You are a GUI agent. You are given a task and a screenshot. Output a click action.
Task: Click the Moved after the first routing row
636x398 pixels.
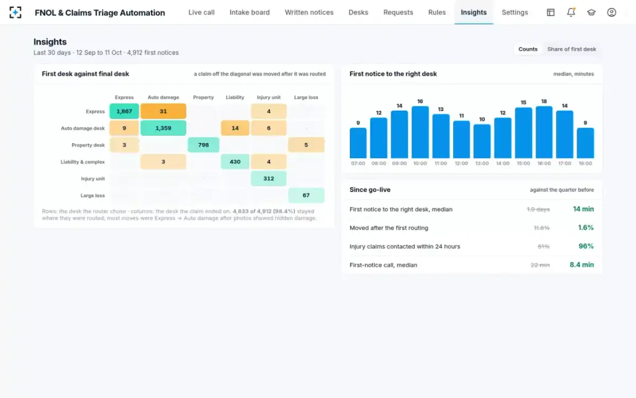pyautogui.click(x=472, y=228)
